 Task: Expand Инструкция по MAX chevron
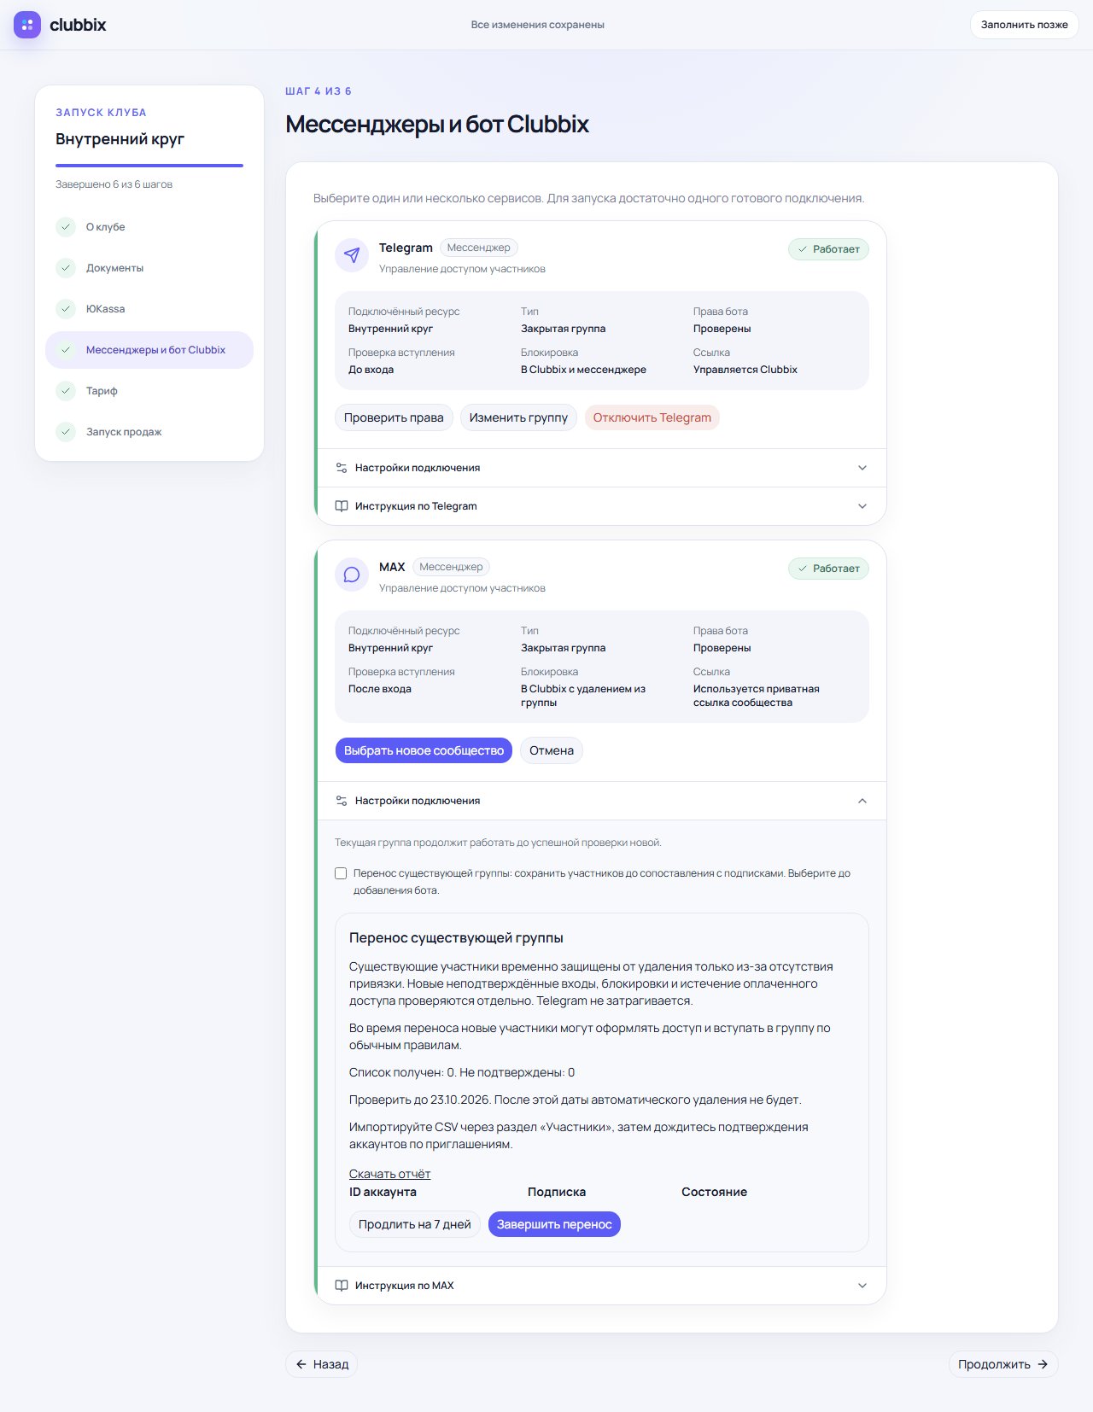862,1286
